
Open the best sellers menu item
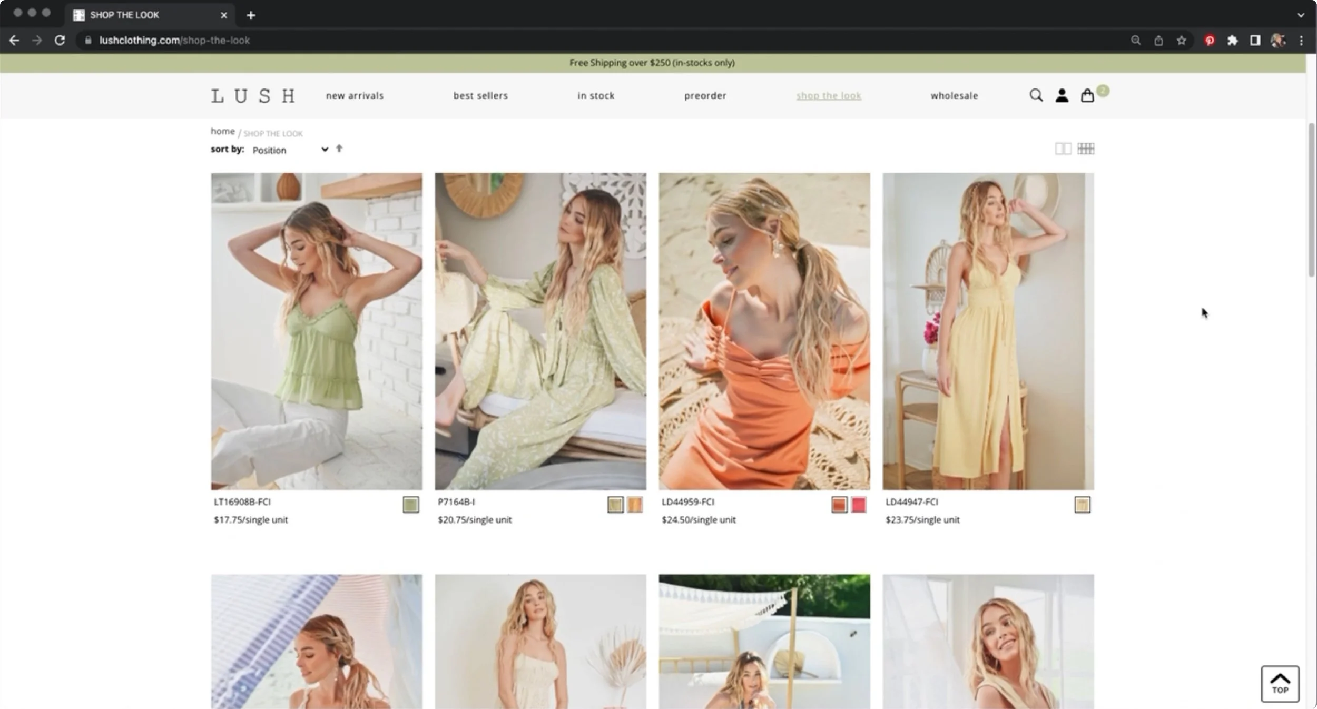click(480, 96)
